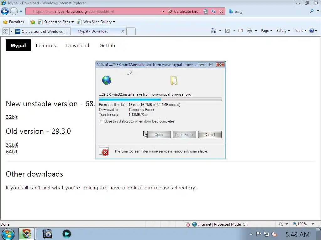The height and width of the screenshot is (240, 321).
Task: Click the status bar privacy report icon
Action: click(281, 224)
